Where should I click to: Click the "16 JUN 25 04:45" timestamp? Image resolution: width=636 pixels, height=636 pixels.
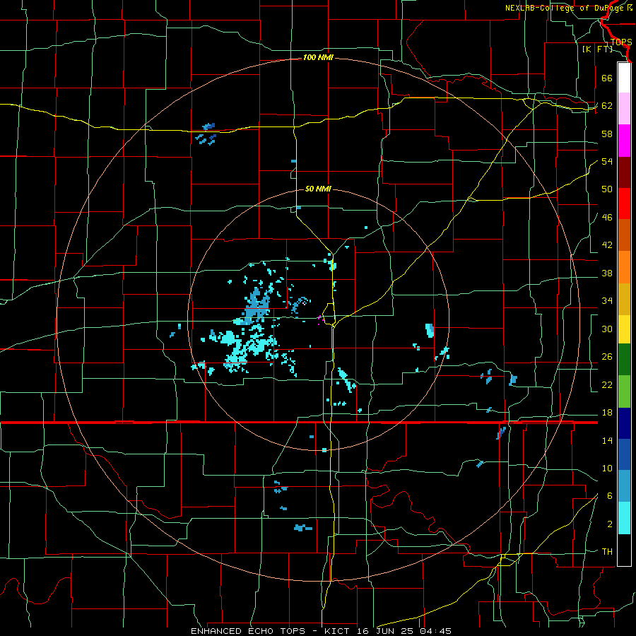404,631
